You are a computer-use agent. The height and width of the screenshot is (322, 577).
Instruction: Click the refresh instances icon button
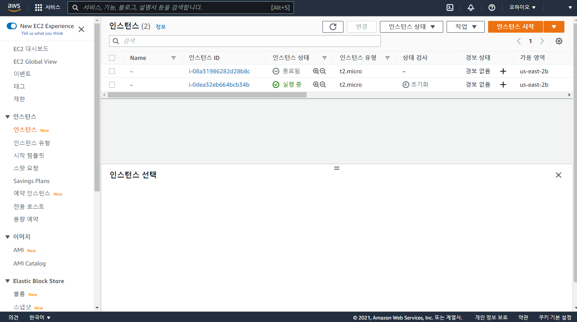(333, 27)
